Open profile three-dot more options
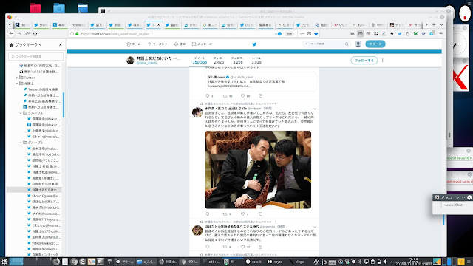Viewport: 473px width, 266px height. (383, 61)
